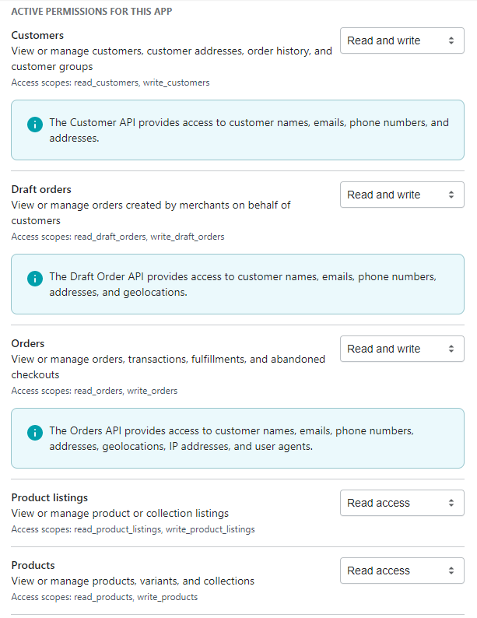The width and height of the screenshot is (477, 618).
Task: Click the info icon in Orders API notice
Action: pyautogui.click(x=35, y=433)
